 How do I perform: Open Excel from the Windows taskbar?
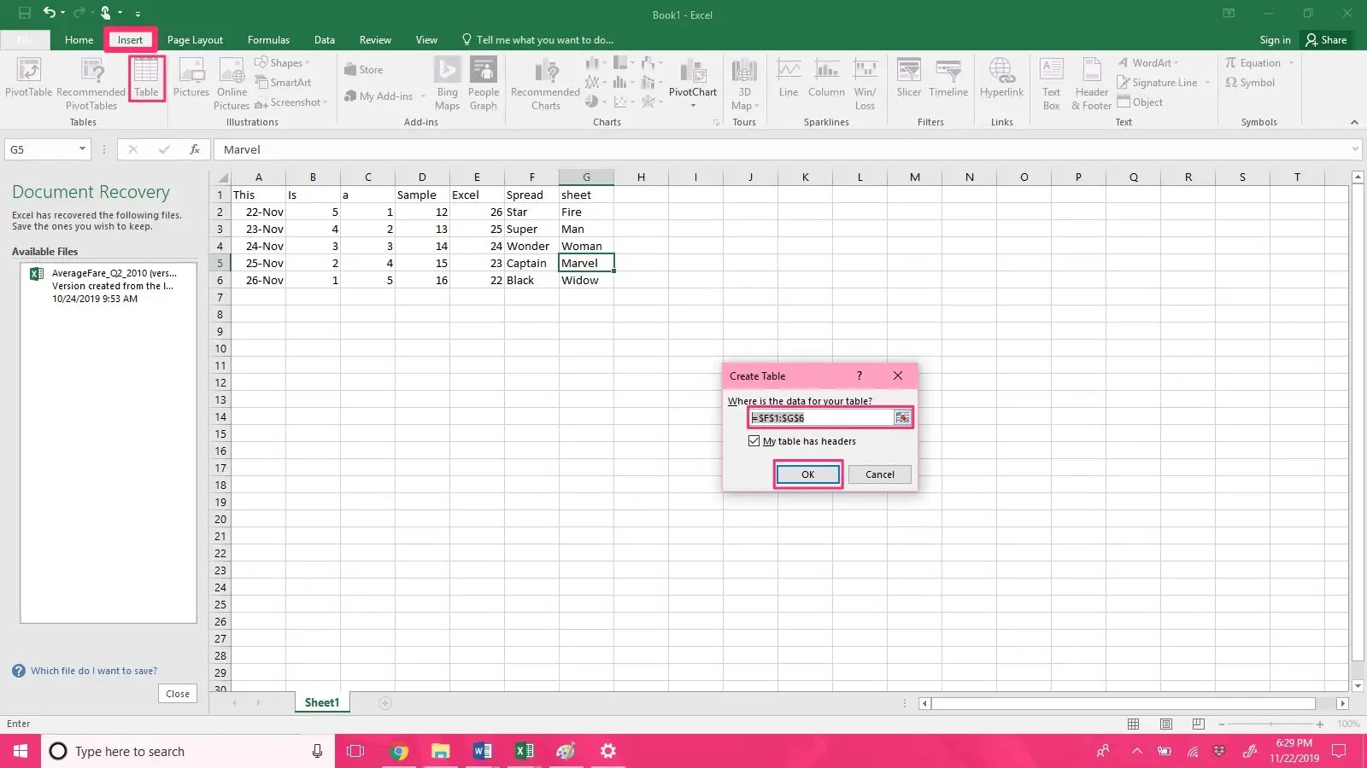524,751
